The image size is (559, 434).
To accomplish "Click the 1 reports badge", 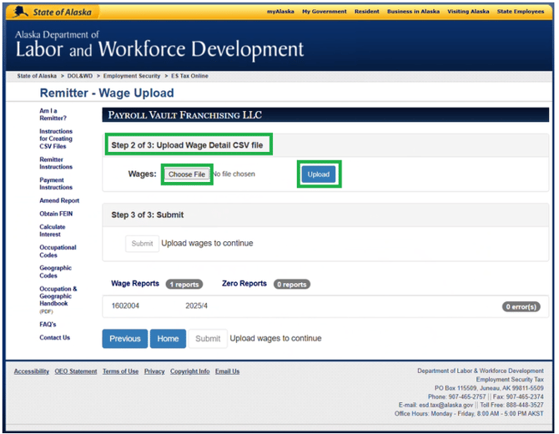I will click(184, 285).
